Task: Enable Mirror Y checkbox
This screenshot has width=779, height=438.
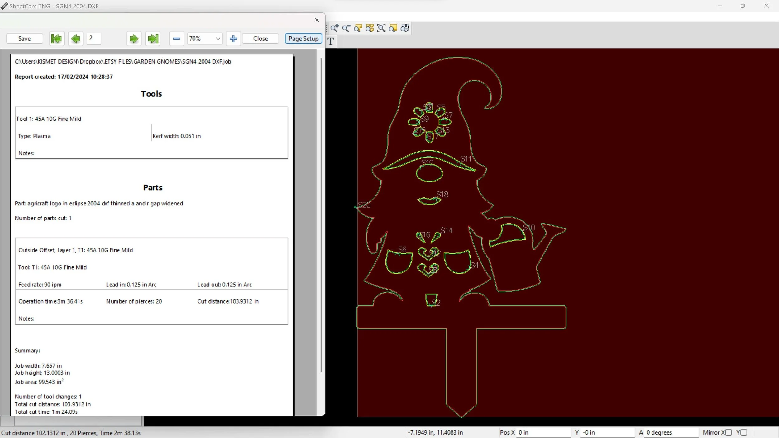Action: pos(744,432)
